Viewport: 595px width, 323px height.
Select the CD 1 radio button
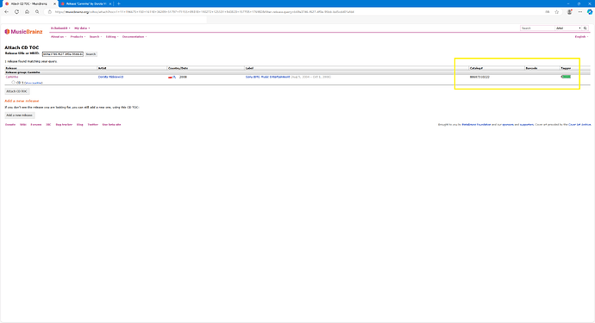coord(13,83)
